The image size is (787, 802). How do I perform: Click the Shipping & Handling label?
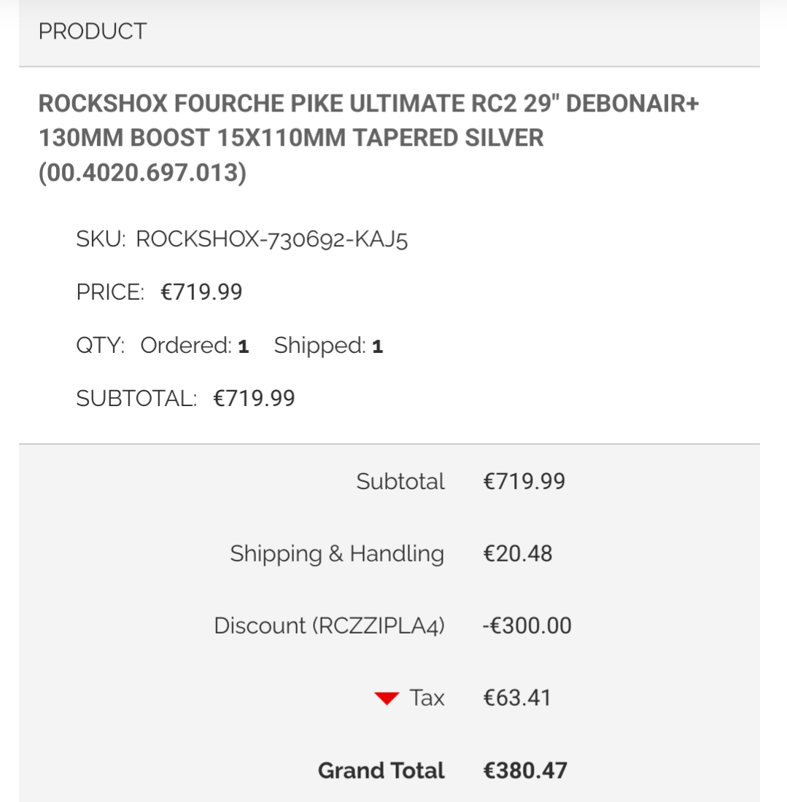click(x=337, y=553)
